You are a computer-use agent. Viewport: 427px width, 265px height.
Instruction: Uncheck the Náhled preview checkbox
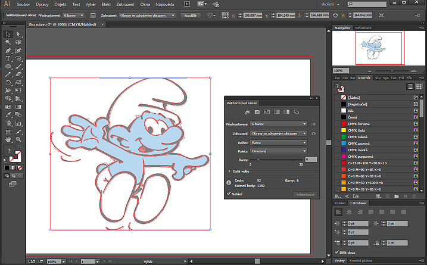pos(229,194)
